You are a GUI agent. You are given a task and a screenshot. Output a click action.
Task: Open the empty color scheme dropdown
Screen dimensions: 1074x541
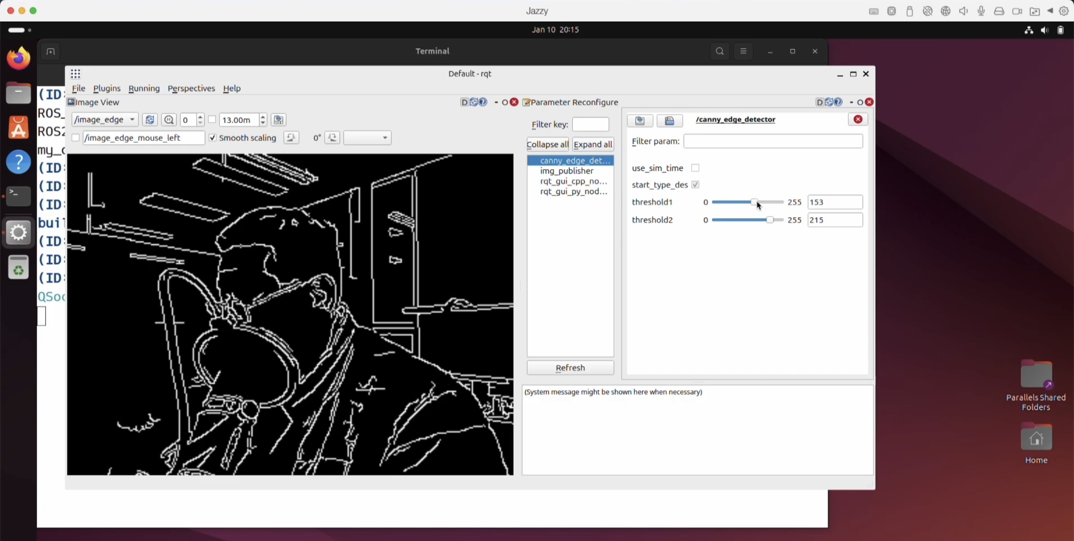click(x=367, y=138)
